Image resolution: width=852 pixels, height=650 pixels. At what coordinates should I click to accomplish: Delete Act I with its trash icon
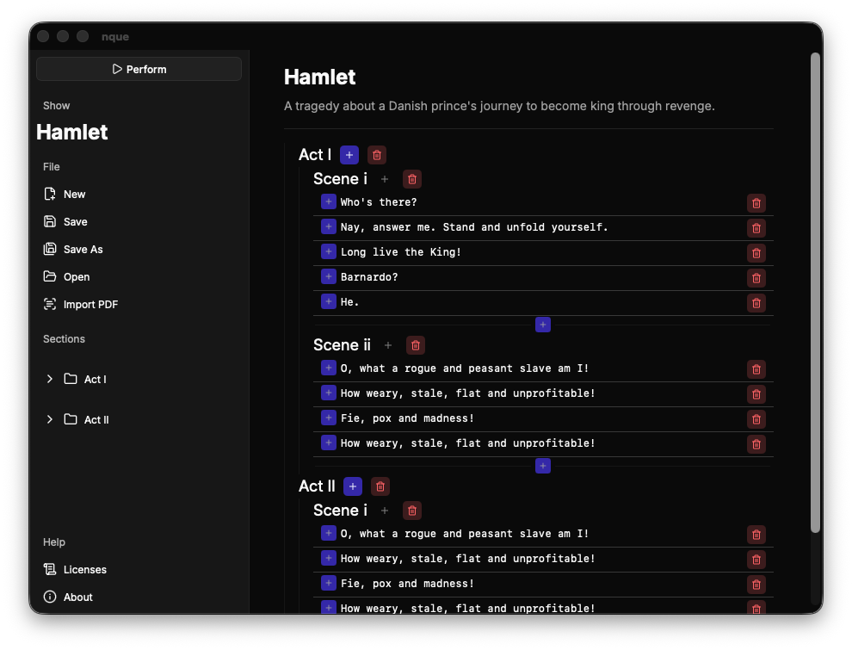[377, 155]
